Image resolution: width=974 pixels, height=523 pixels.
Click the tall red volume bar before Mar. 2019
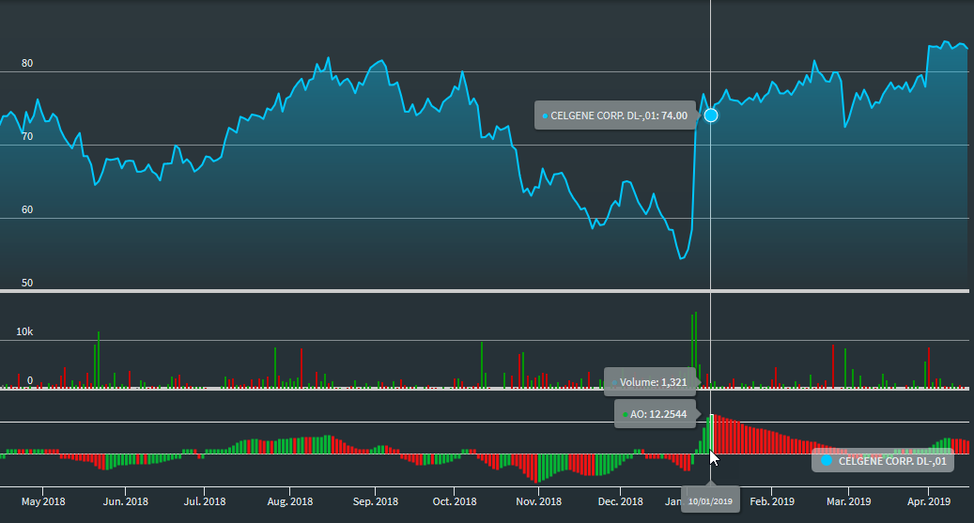(x=833, y=365)
